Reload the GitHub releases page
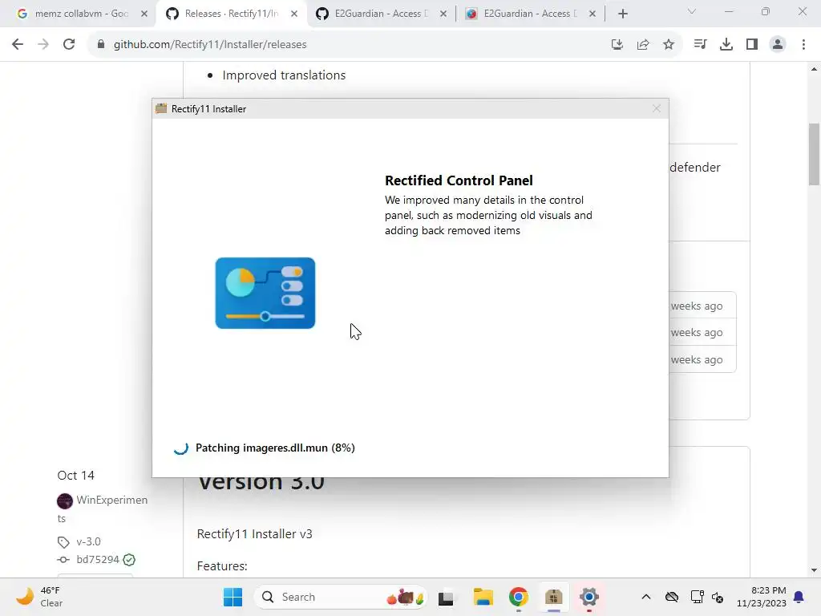Screen dimensions: 821x616 click(69, 45)
